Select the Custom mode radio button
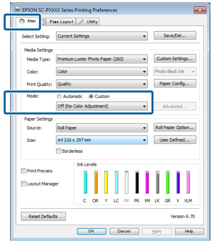This screenshot has height=242, width=211. [x=91, y=96]
